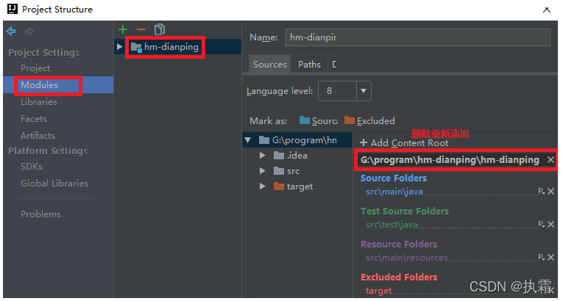This screenshot has width=563, height=301.
Task: Edit properties of src\main\java folder
Action: [x=542, y=191]
